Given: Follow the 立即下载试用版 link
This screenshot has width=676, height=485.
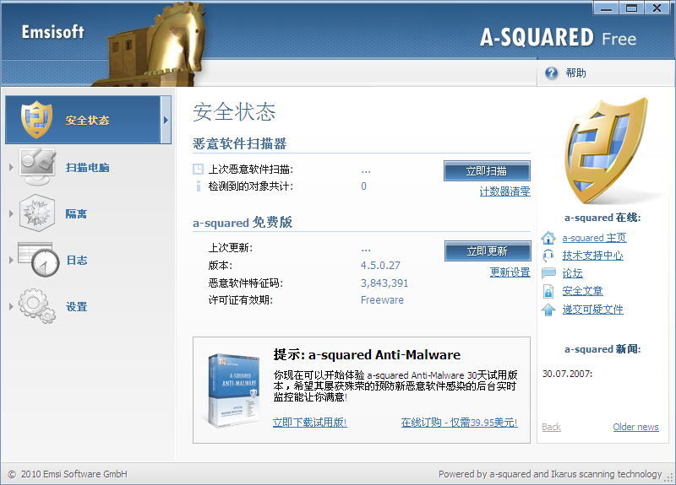Looking at the screenshot, I should 309,423.
